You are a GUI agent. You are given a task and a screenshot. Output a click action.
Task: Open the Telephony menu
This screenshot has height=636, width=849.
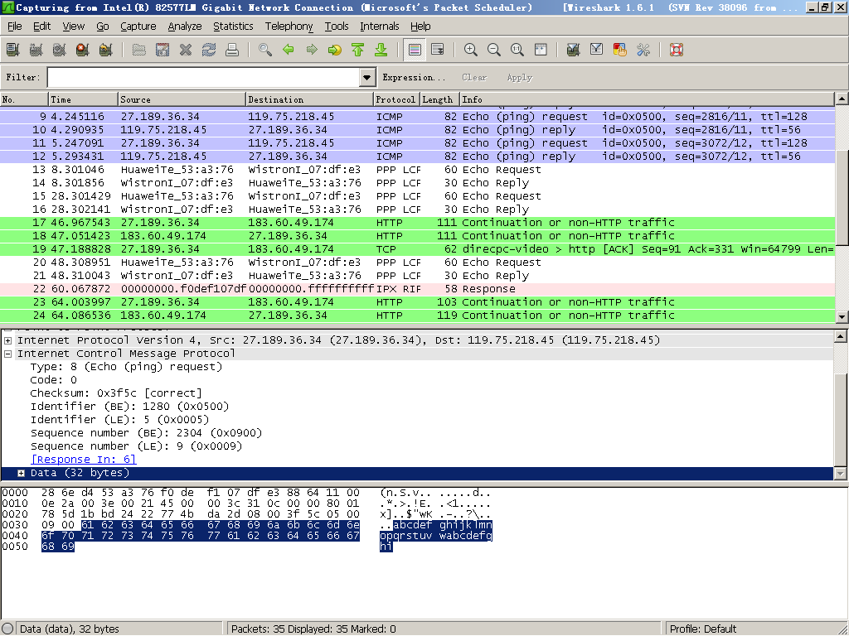coord(289,26)
